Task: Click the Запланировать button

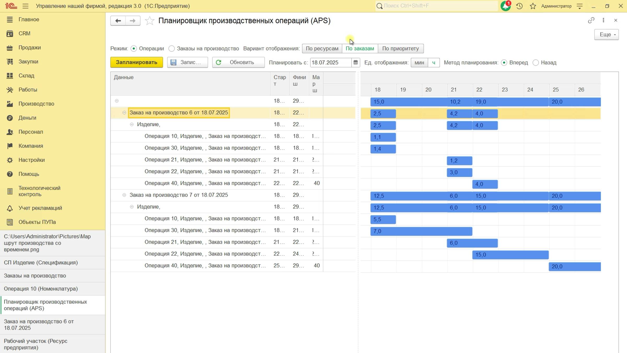Action: pos(136,62)
